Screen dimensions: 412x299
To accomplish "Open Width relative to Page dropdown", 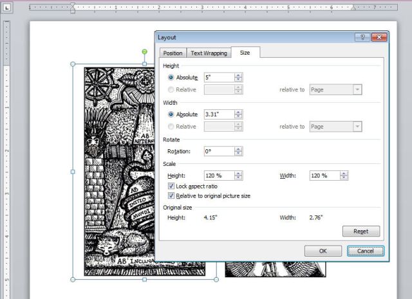I will pos(357,127).
